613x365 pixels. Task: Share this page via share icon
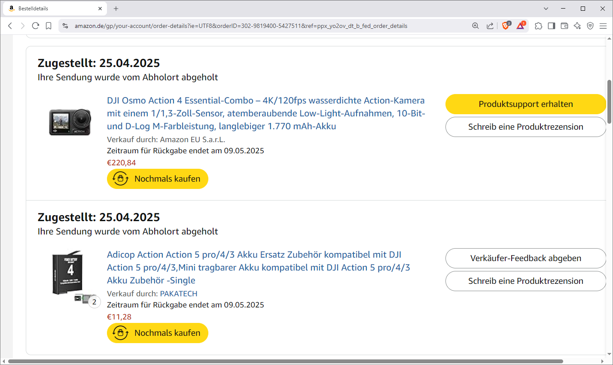tap(490, 26)
